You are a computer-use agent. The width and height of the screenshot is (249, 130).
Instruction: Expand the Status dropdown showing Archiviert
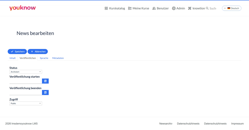point(26,72)
